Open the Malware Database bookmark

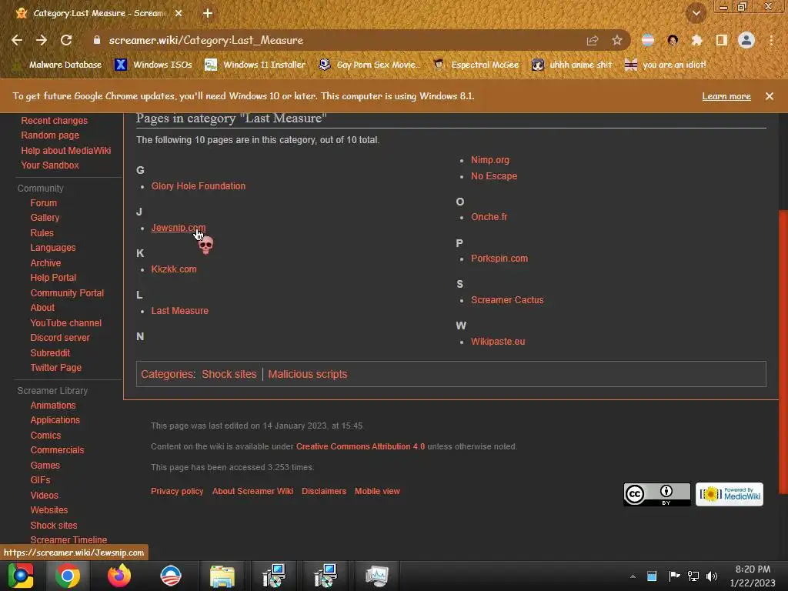pyautogui.click(x=57, y=65)
